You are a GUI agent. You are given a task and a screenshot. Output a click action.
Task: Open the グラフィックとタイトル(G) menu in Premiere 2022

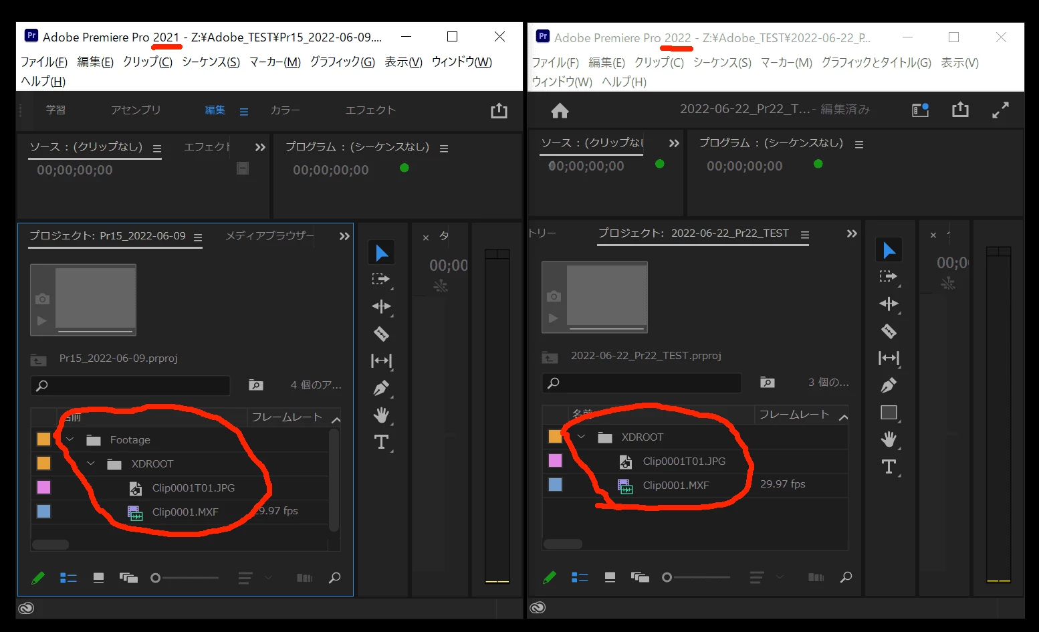(876, 62)
